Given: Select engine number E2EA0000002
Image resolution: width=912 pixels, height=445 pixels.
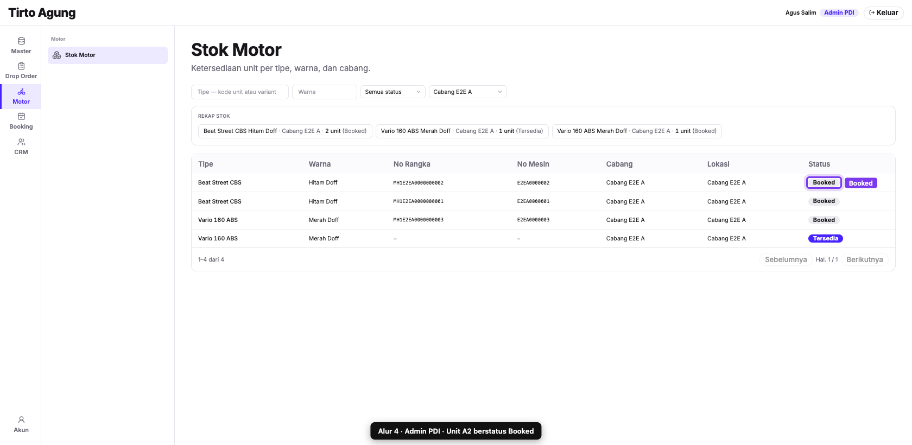Looking at the screenshot, I should pyautogui.click(x=534, y=183).
